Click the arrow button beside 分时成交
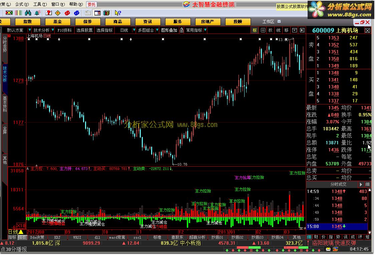This screenshot has height=255, width=375. 361,184
